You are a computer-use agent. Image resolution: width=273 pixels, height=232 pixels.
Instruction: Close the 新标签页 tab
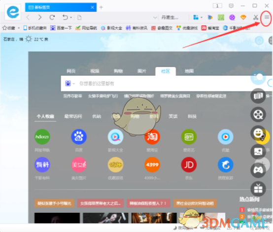(x=93, y=7)
